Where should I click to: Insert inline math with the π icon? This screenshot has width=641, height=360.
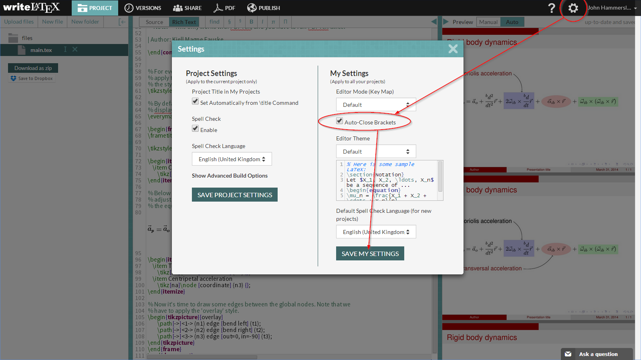click(x=273, y=22)
